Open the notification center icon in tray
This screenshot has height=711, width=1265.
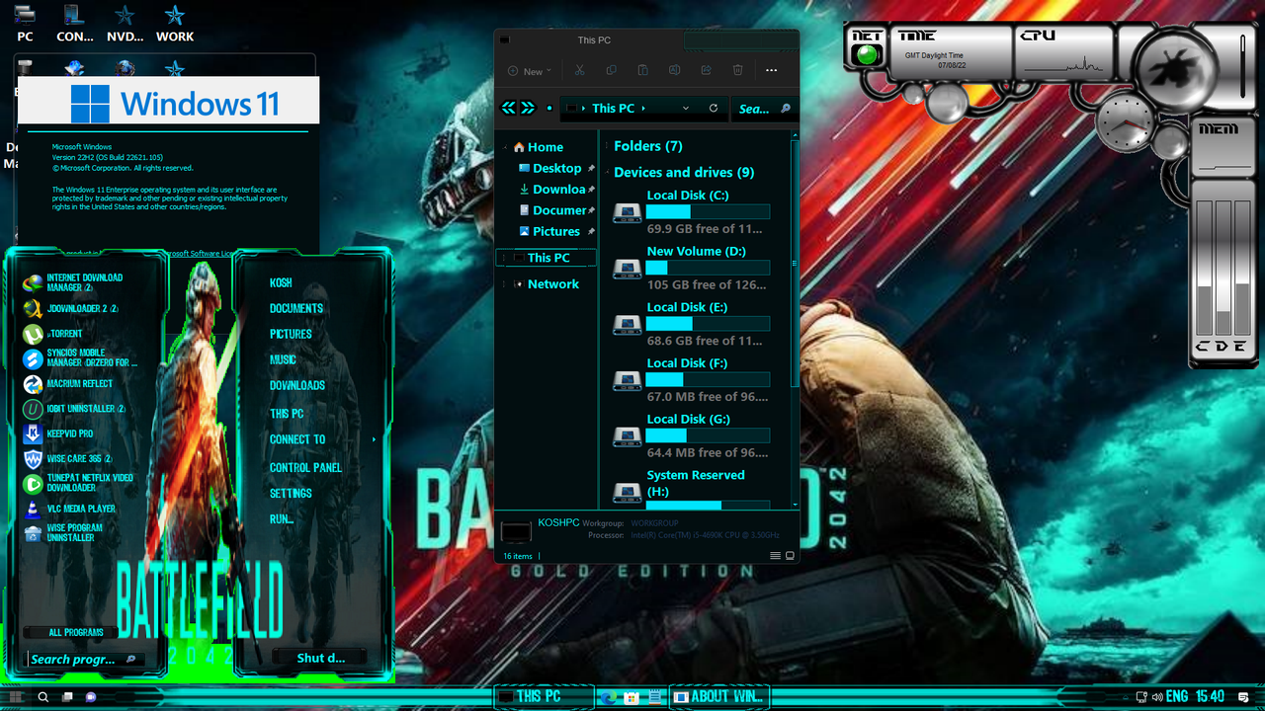tap(1243, 697)
